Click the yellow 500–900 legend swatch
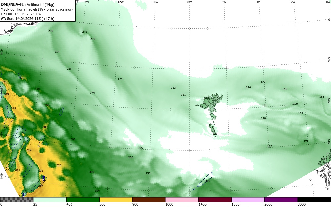Viewport: 331px width, 207px height. pos(116,200)
